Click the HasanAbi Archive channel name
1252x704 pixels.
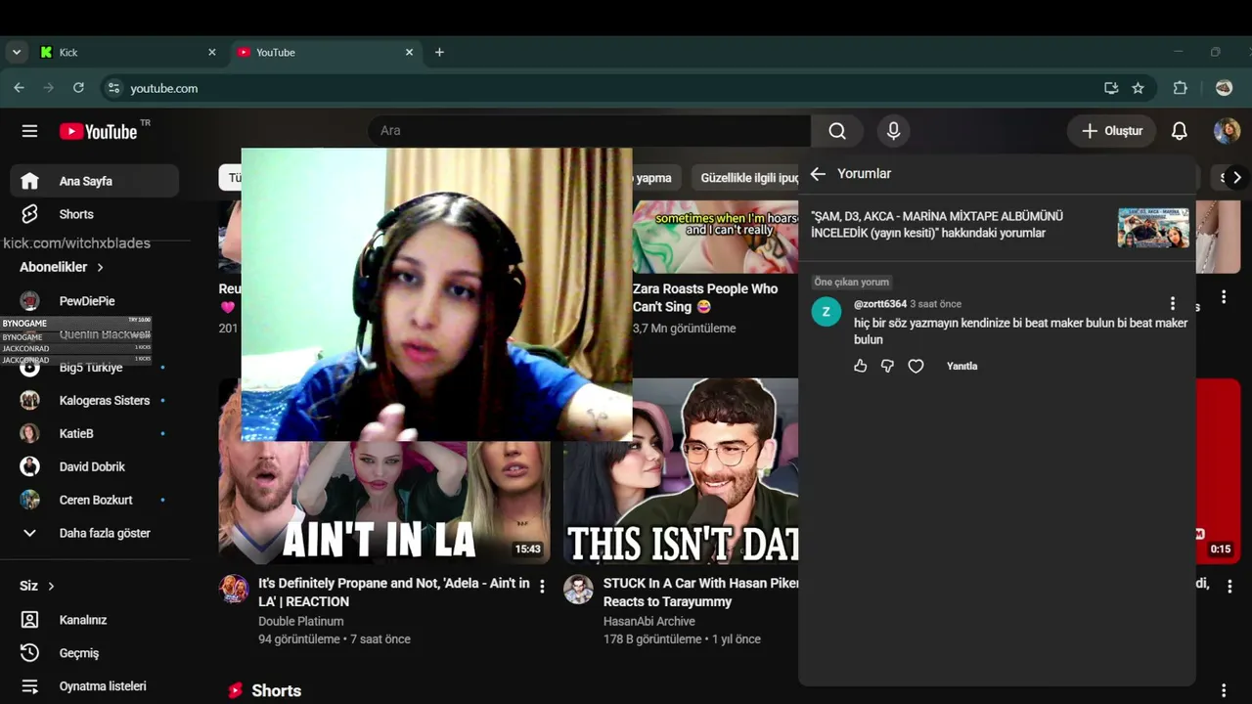point(649,622)
